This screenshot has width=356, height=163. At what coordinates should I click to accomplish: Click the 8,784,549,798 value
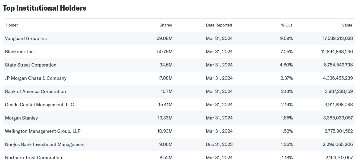tap(338, 65)
